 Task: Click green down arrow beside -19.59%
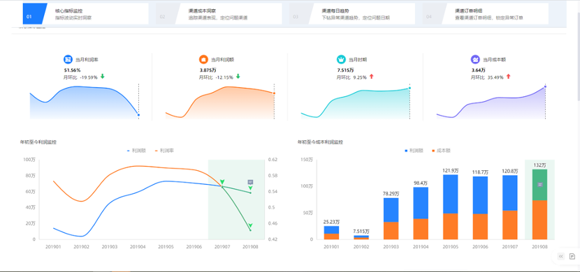click(x=103, y=77)
